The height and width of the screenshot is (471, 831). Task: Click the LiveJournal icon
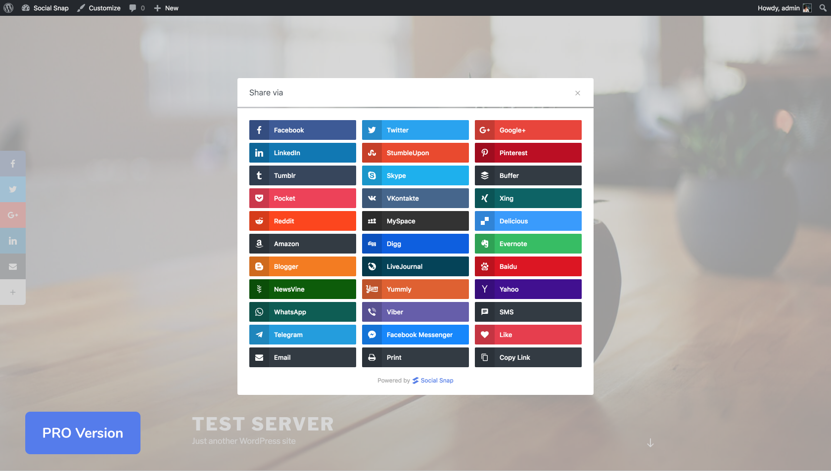pos(372,266)
